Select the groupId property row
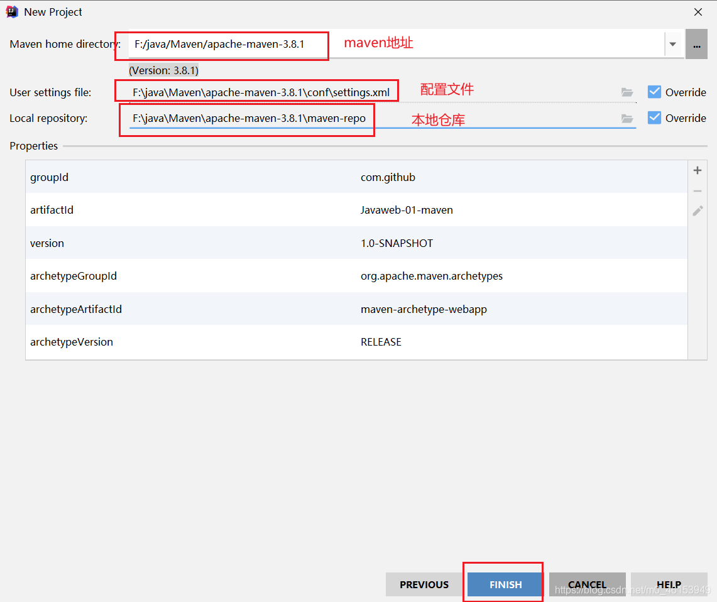 (x=356, y=177)
